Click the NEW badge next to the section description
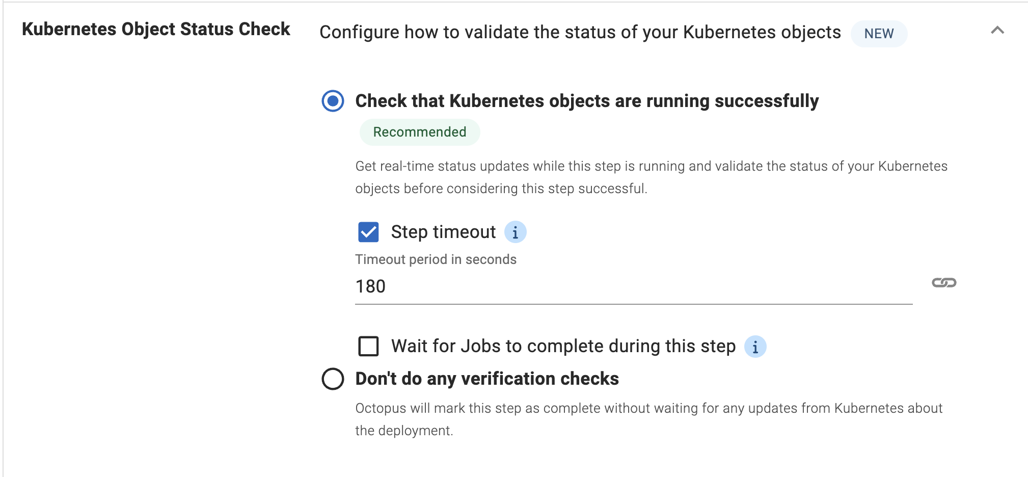1028x477 pixels. [x=878, y=34]
